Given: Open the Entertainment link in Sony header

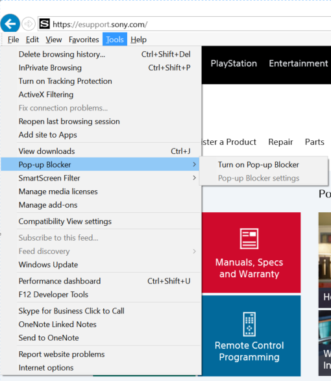Looking at the screenshot, I should tap(299, 63).
